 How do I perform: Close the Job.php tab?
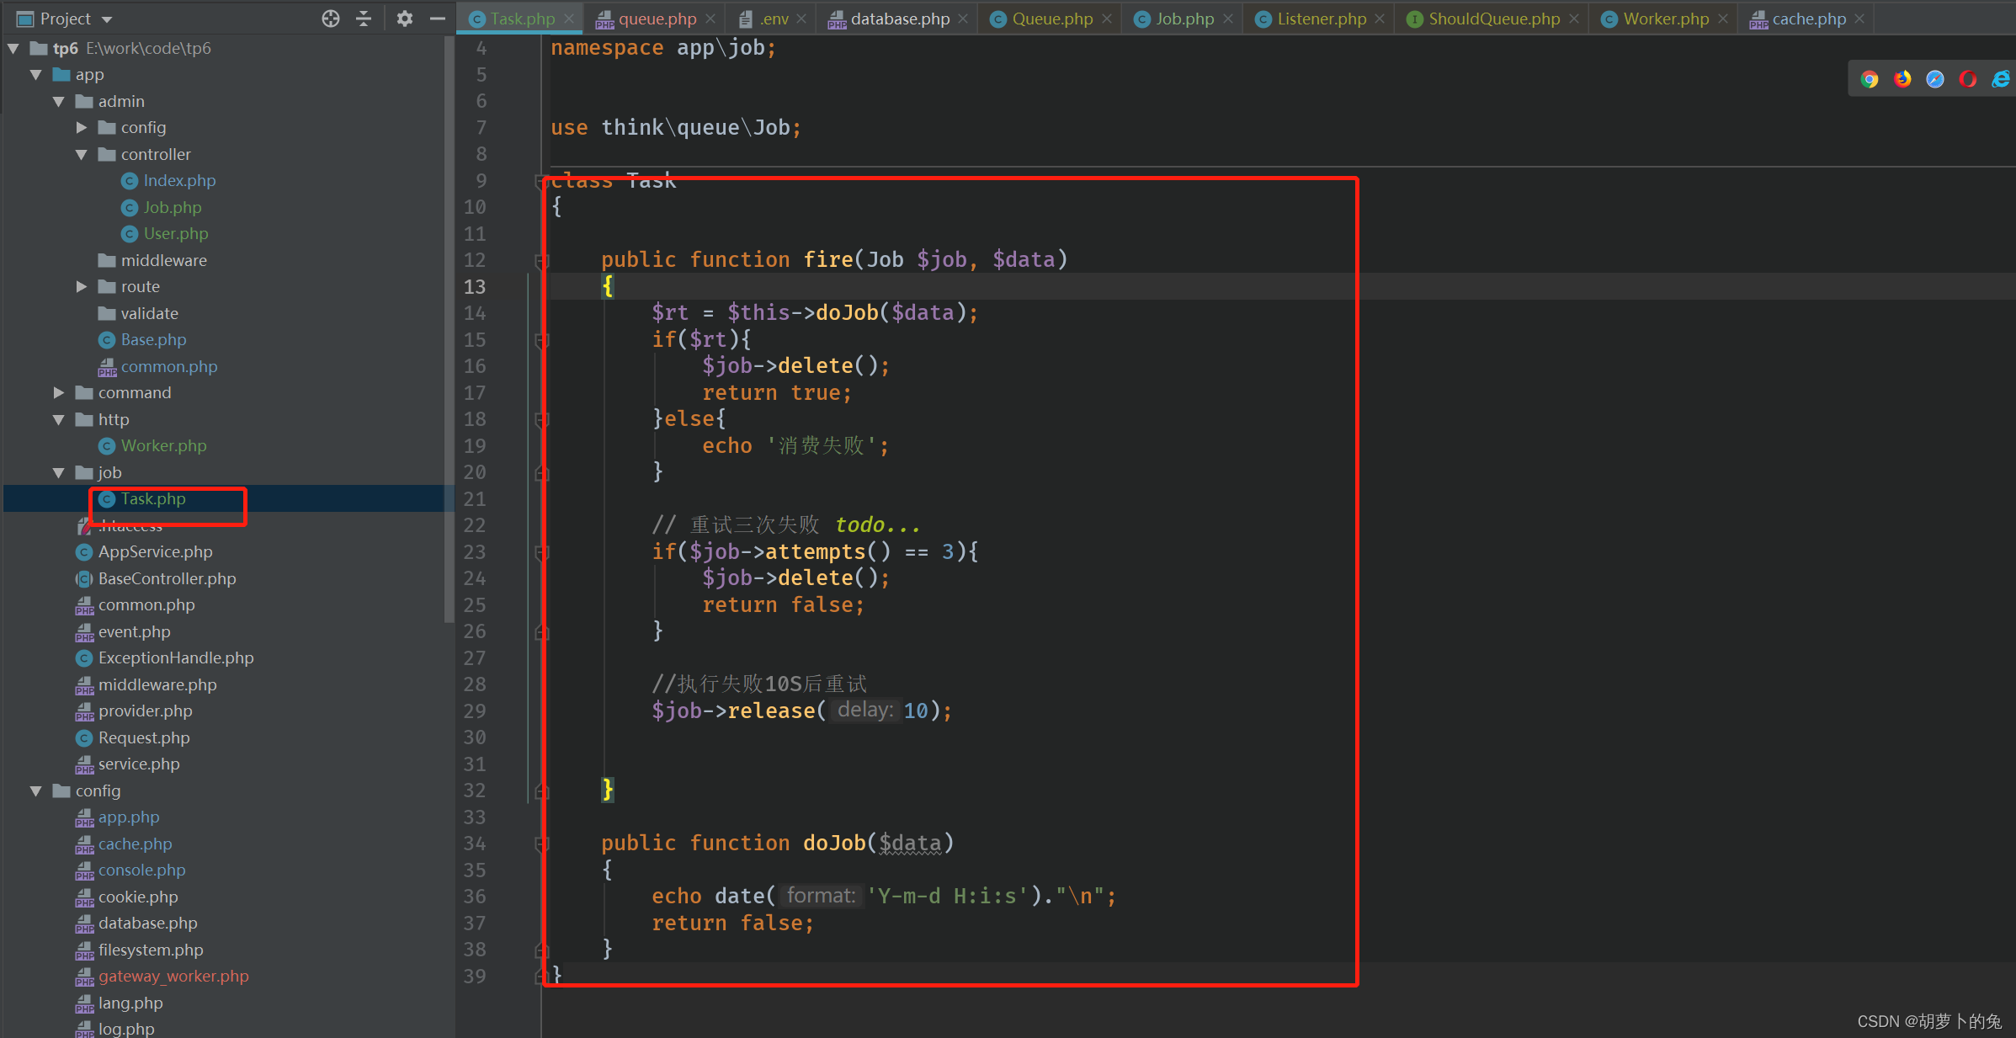pyautogui.click(x=1228, y=19)
